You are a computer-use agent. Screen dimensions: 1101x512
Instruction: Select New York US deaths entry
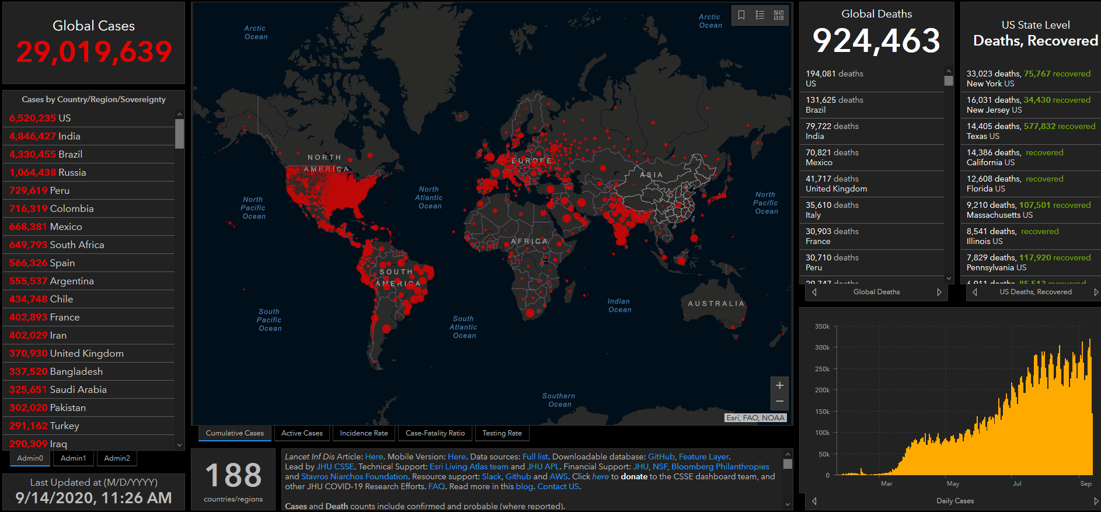pos(1030,79)
